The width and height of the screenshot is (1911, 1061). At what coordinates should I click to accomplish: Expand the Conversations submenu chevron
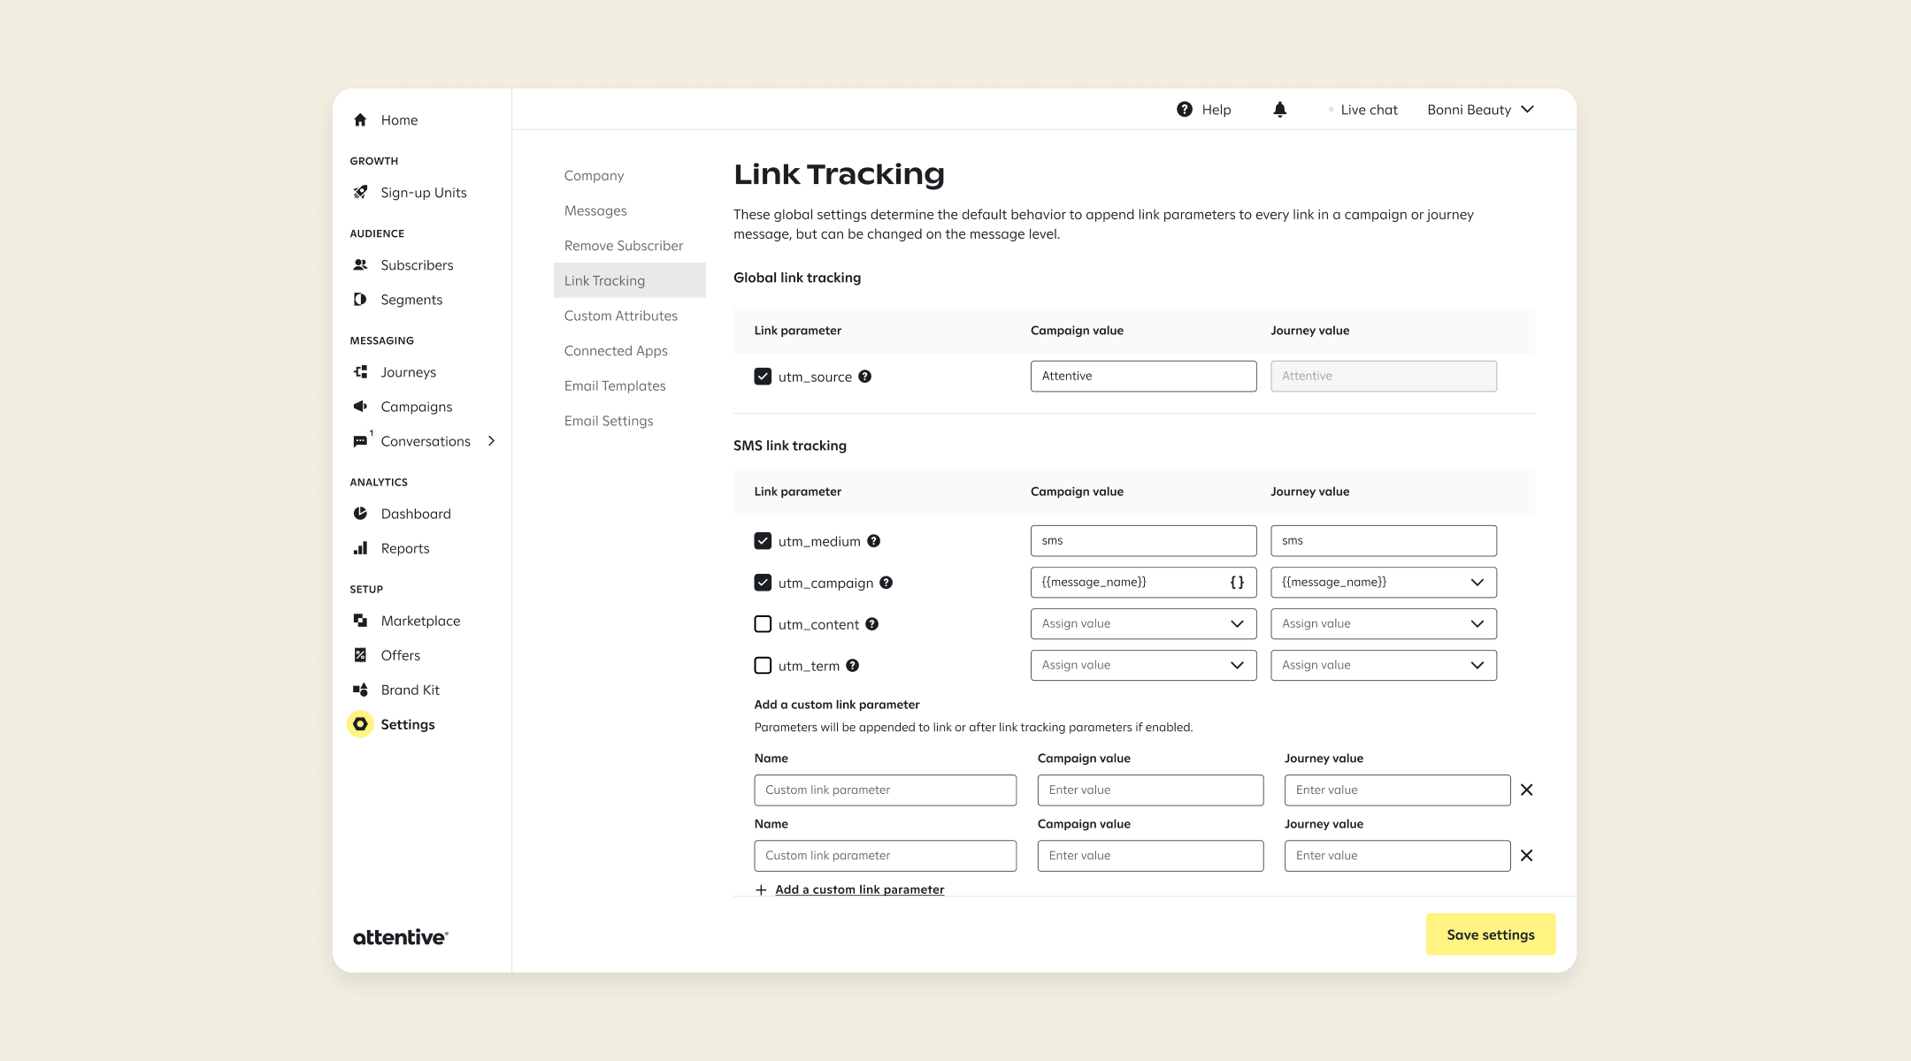click(x=492, y=441)
